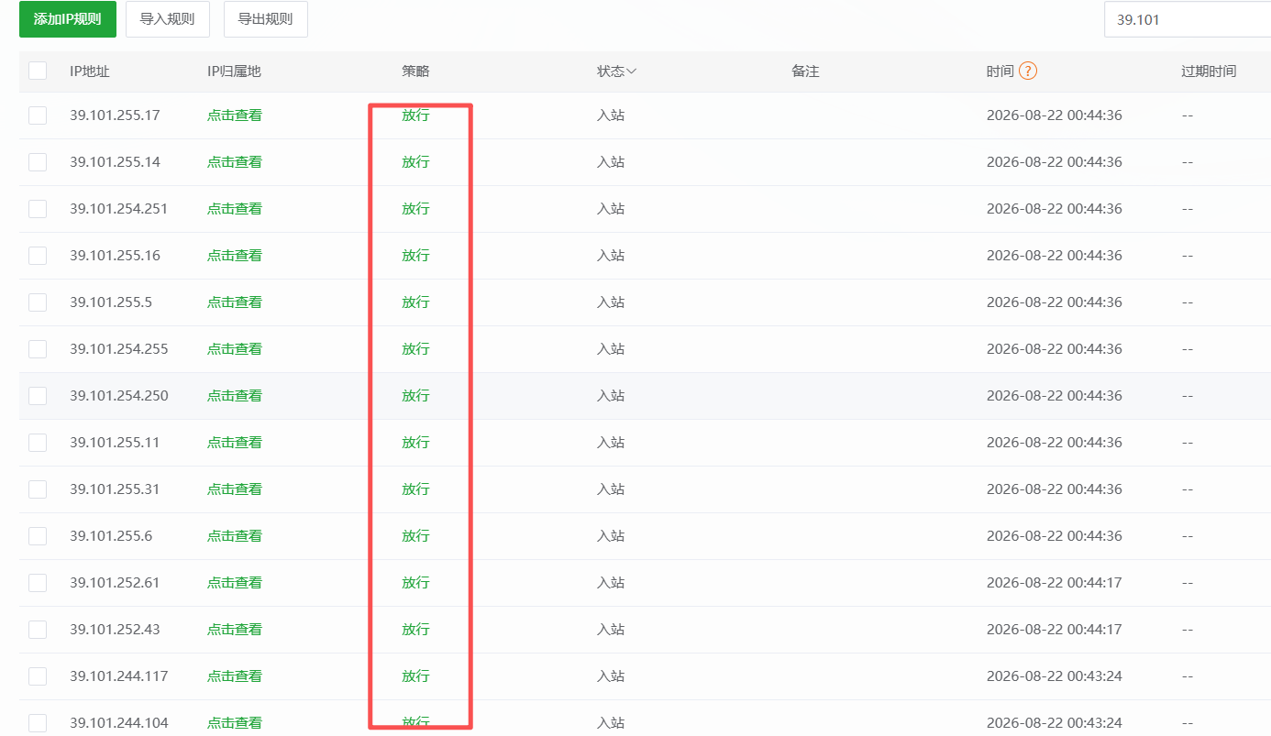Click 放行 in the 39.101.255.31 row
1271x736 pixels.
[415, 489]
